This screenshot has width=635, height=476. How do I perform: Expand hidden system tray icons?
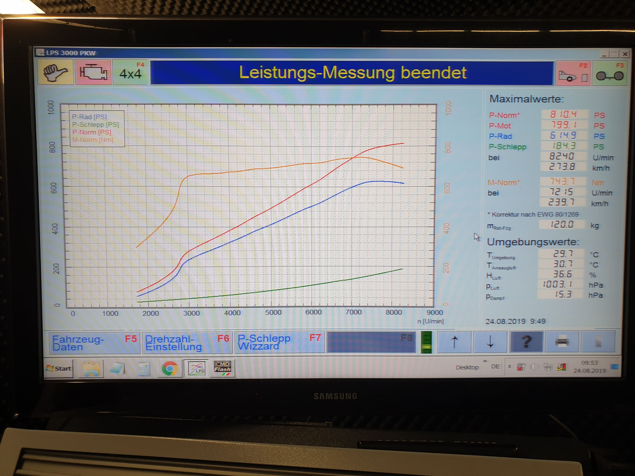click(509, 367)
